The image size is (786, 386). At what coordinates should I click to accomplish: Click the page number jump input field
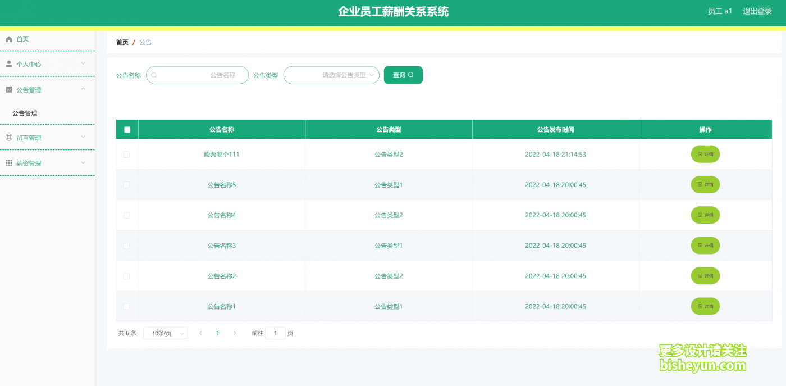coord(275,334)
